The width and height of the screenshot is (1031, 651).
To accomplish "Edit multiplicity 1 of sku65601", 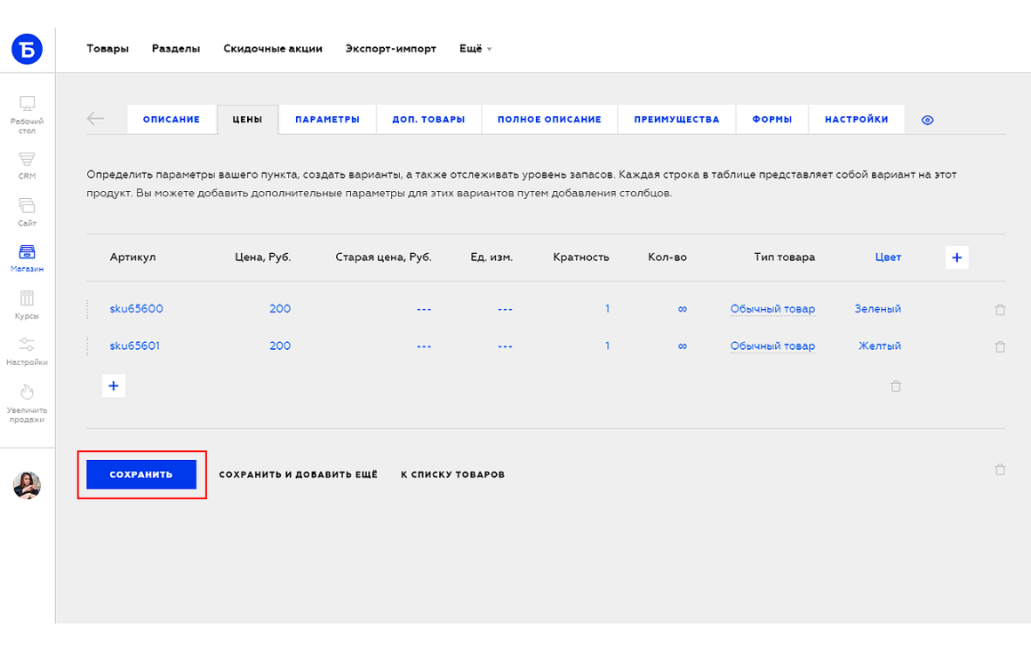I will point(607,346).
